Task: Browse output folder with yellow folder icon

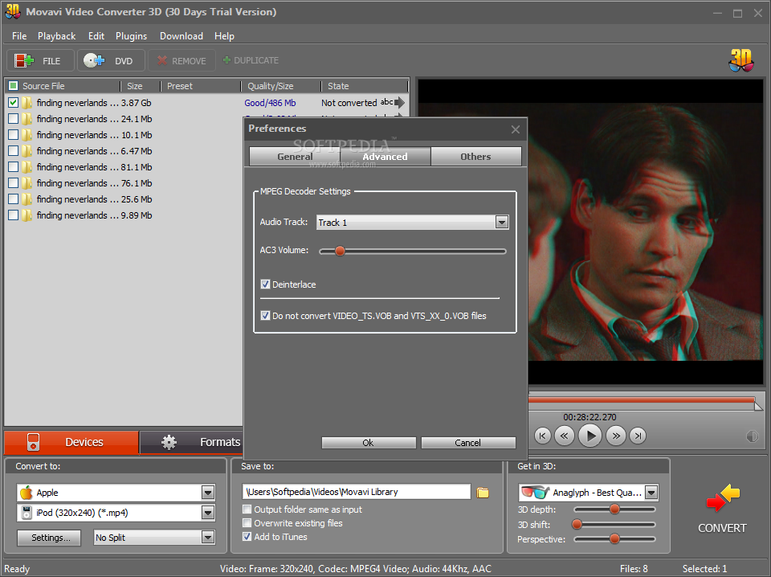Action: point(483,493)
